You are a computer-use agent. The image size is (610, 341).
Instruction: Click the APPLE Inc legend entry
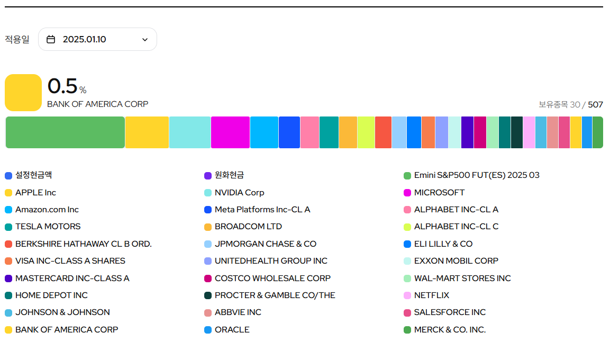(30, 192)
